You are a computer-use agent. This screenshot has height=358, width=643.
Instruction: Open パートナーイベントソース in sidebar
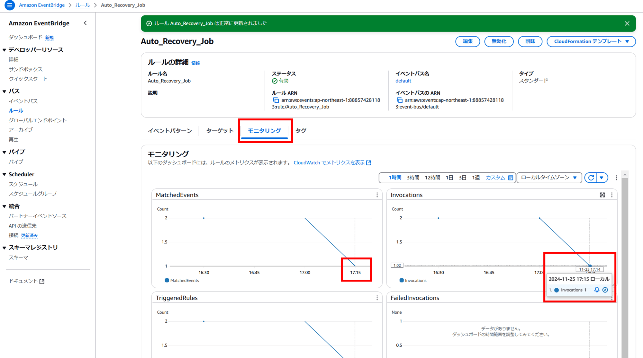(38, 216)
